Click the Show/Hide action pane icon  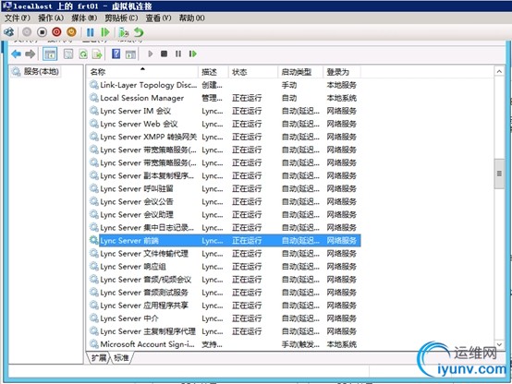point(130,54)
